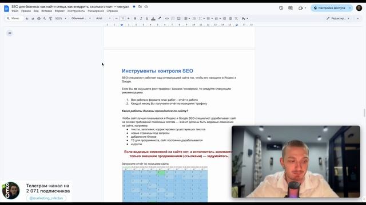Screen dimensions: 366x205
Task: Click the webcam video overlay
Action: [x=296, y=162]
